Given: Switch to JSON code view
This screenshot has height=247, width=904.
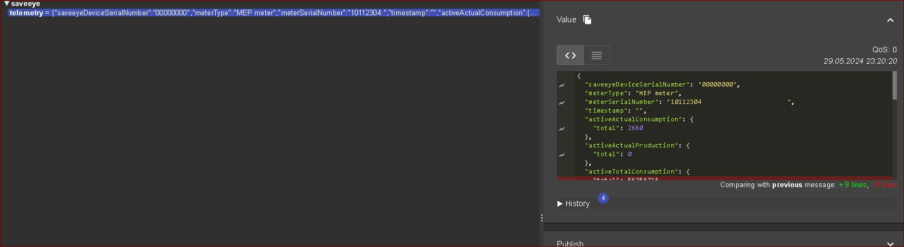Looking at the screenshot, I should click(570, 55).
